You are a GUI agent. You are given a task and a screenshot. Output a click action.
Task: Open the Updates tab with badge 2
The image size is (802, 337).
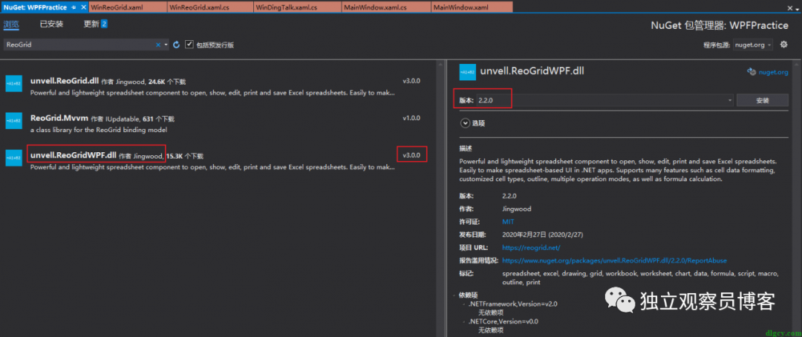coord(96,24)
